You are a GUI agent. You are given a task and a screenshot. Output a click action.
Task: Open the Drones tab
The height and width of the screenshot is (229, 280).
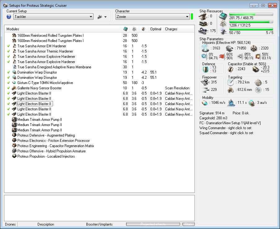pos(10,224)
